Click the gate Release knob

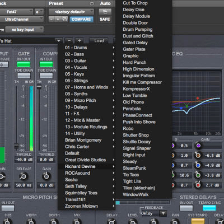click(24, 176)
